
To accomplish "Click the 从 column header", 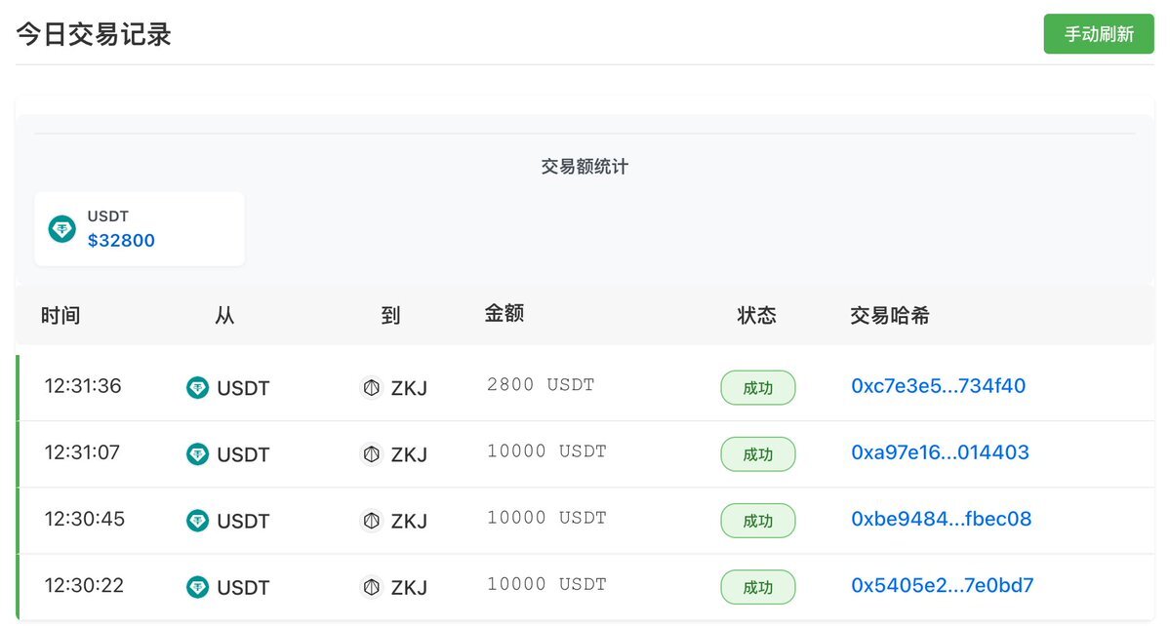I will pyautogui.click(x=224, y=315).
